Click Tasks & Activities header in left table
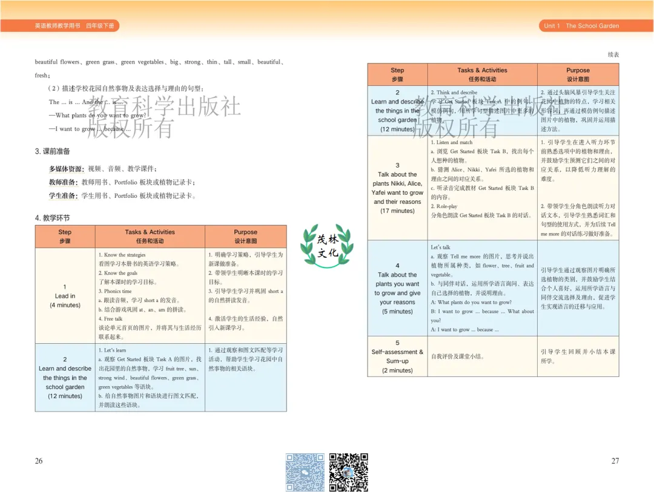 click(150, 237)
